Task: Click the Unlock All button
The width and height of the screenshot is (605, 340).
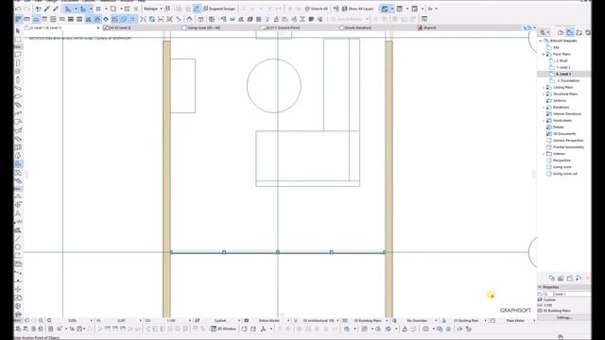Action: point(316,8)
